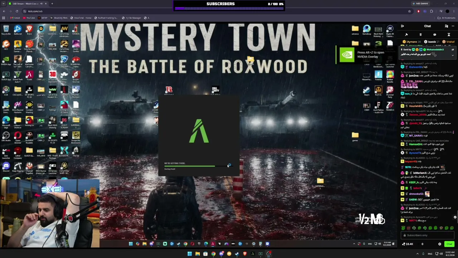
Task: Insert the red angry emote
Action: pos(409,228)
